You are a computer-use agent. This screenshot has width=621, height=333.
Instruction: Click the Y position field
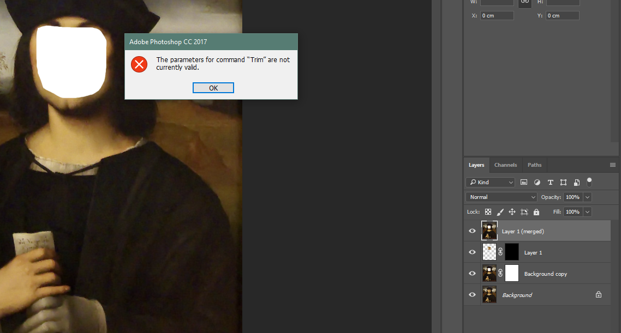pos(563,15)
